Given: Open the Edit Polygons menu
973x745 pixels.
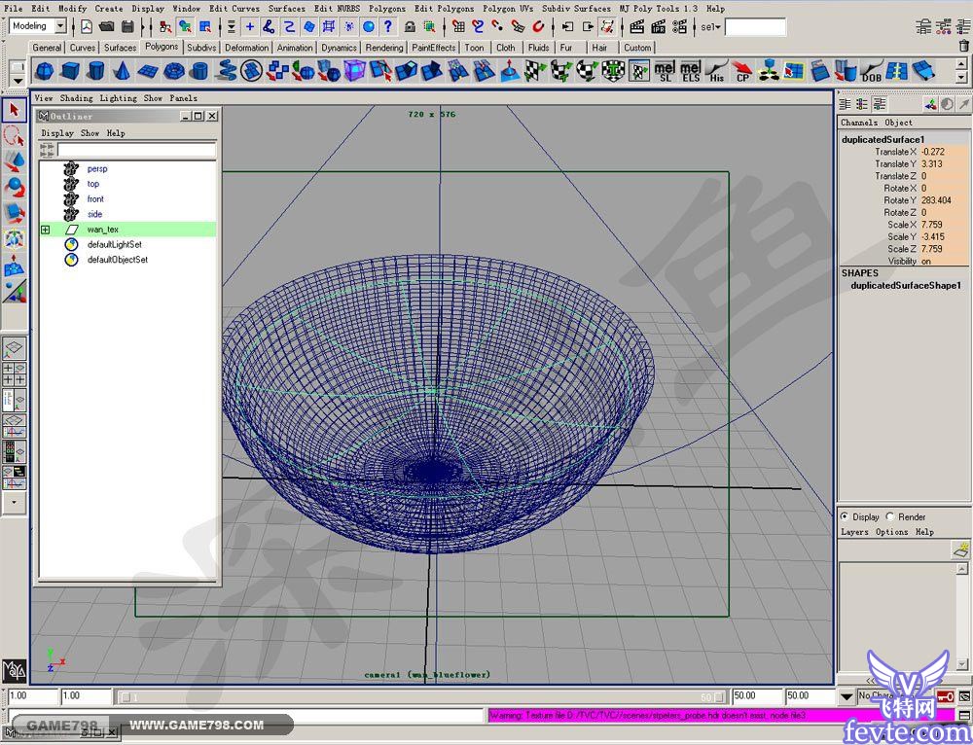Looking at the screenshot, I should click(444, 9).
